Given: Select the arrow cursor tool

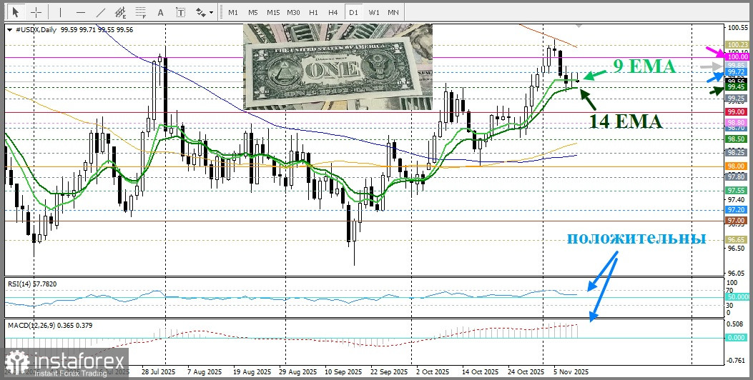Looking at the screenshot, I should [x=16, y=12].
